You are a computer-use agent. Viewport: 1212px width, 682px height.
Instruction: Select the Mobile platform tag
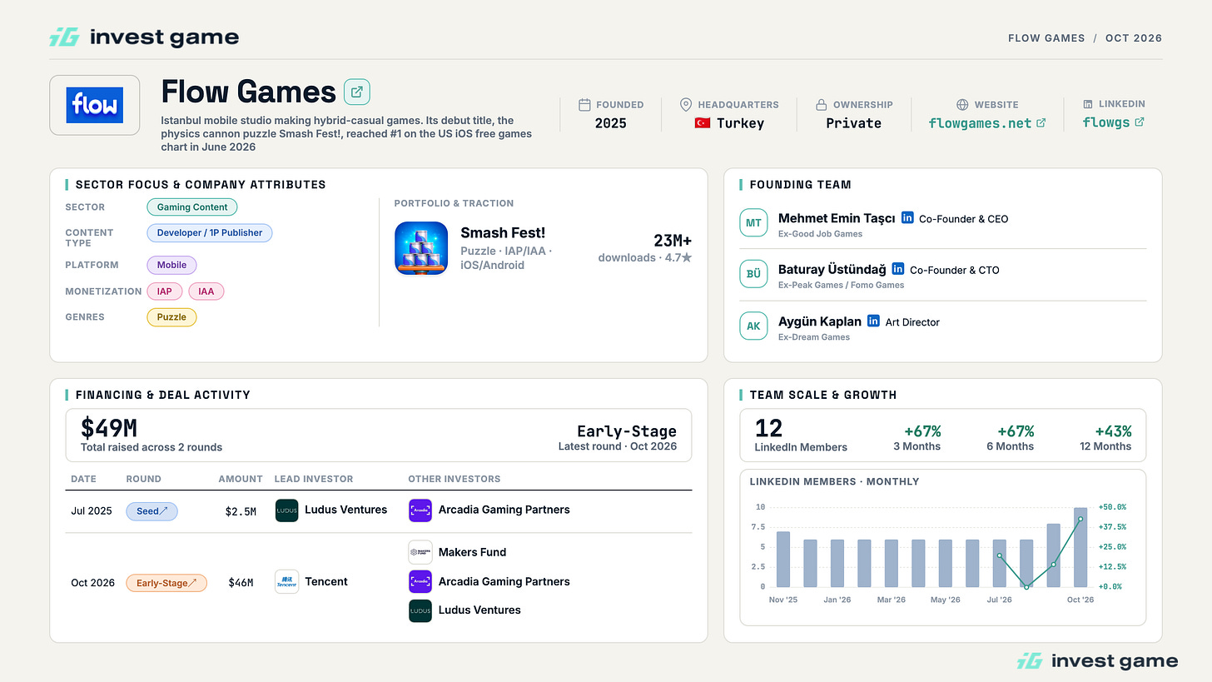[x=171, y=266]
